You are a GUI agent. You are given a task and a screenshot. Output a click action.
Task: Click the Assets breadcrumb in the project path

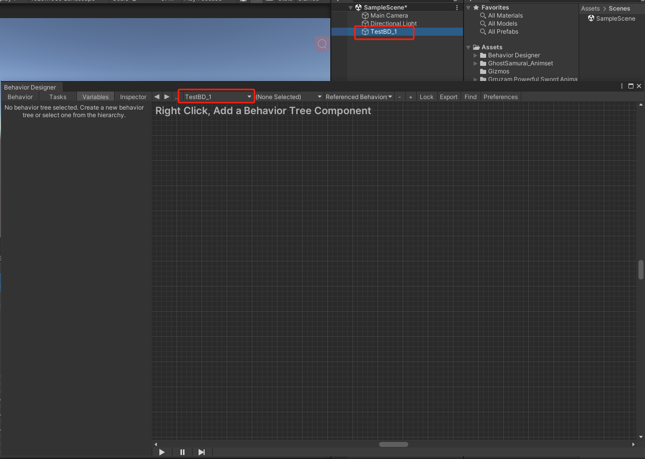click(x=590, y=9)
